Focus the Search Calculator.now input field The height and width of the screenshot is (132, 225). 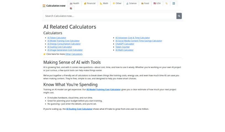tap(110, 16)
